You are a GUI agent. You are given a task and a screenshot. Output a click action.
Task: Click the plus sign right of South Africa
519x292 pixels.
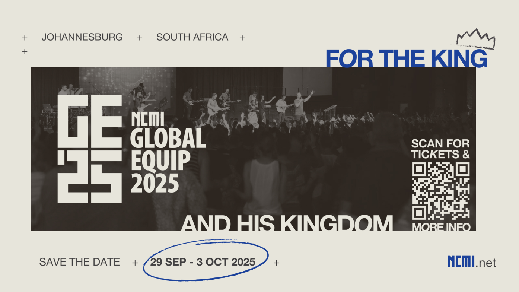(x=242, y=38)
